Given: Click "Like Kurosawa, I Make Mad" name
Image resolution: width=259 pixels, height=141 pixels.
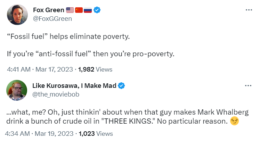Looking at the screenshot, I should tap(74, 86).
